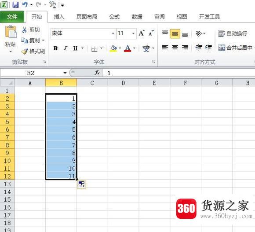Click the text orientation icon
The width and height of the screenshot is (255, 232).
click(x=199, y=33)
